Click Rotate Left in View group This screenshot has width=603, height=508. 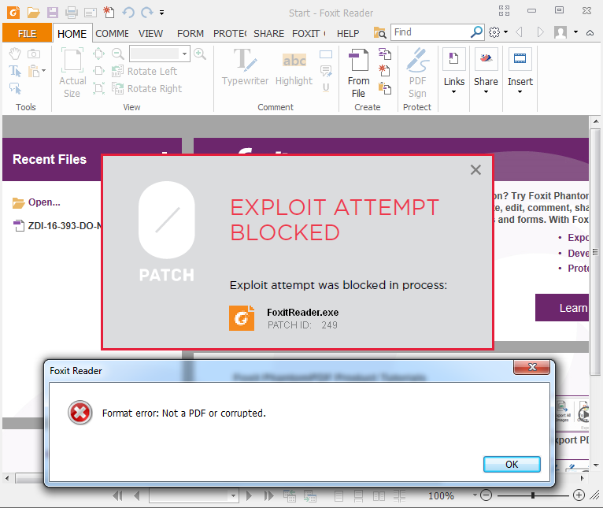pyautogui.click(x=144, y=71)
